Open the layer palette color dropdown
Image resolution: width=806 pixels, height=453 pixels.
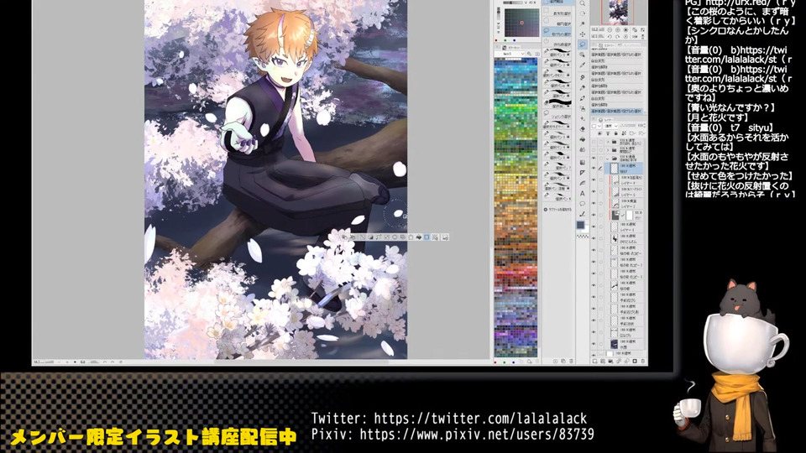(x=596, y=126)
